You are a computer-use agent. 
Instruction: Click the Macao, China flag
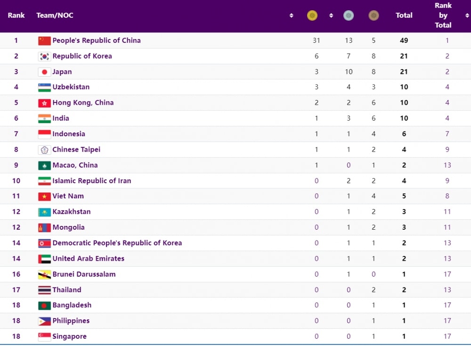44,165
